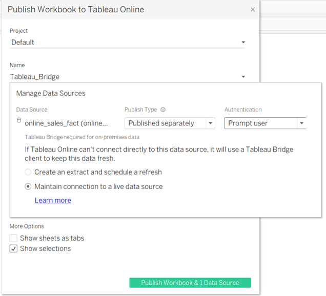Click the Publish Type info icon
326x296 pixels.
pyautogui.click(x=163, y=110)
